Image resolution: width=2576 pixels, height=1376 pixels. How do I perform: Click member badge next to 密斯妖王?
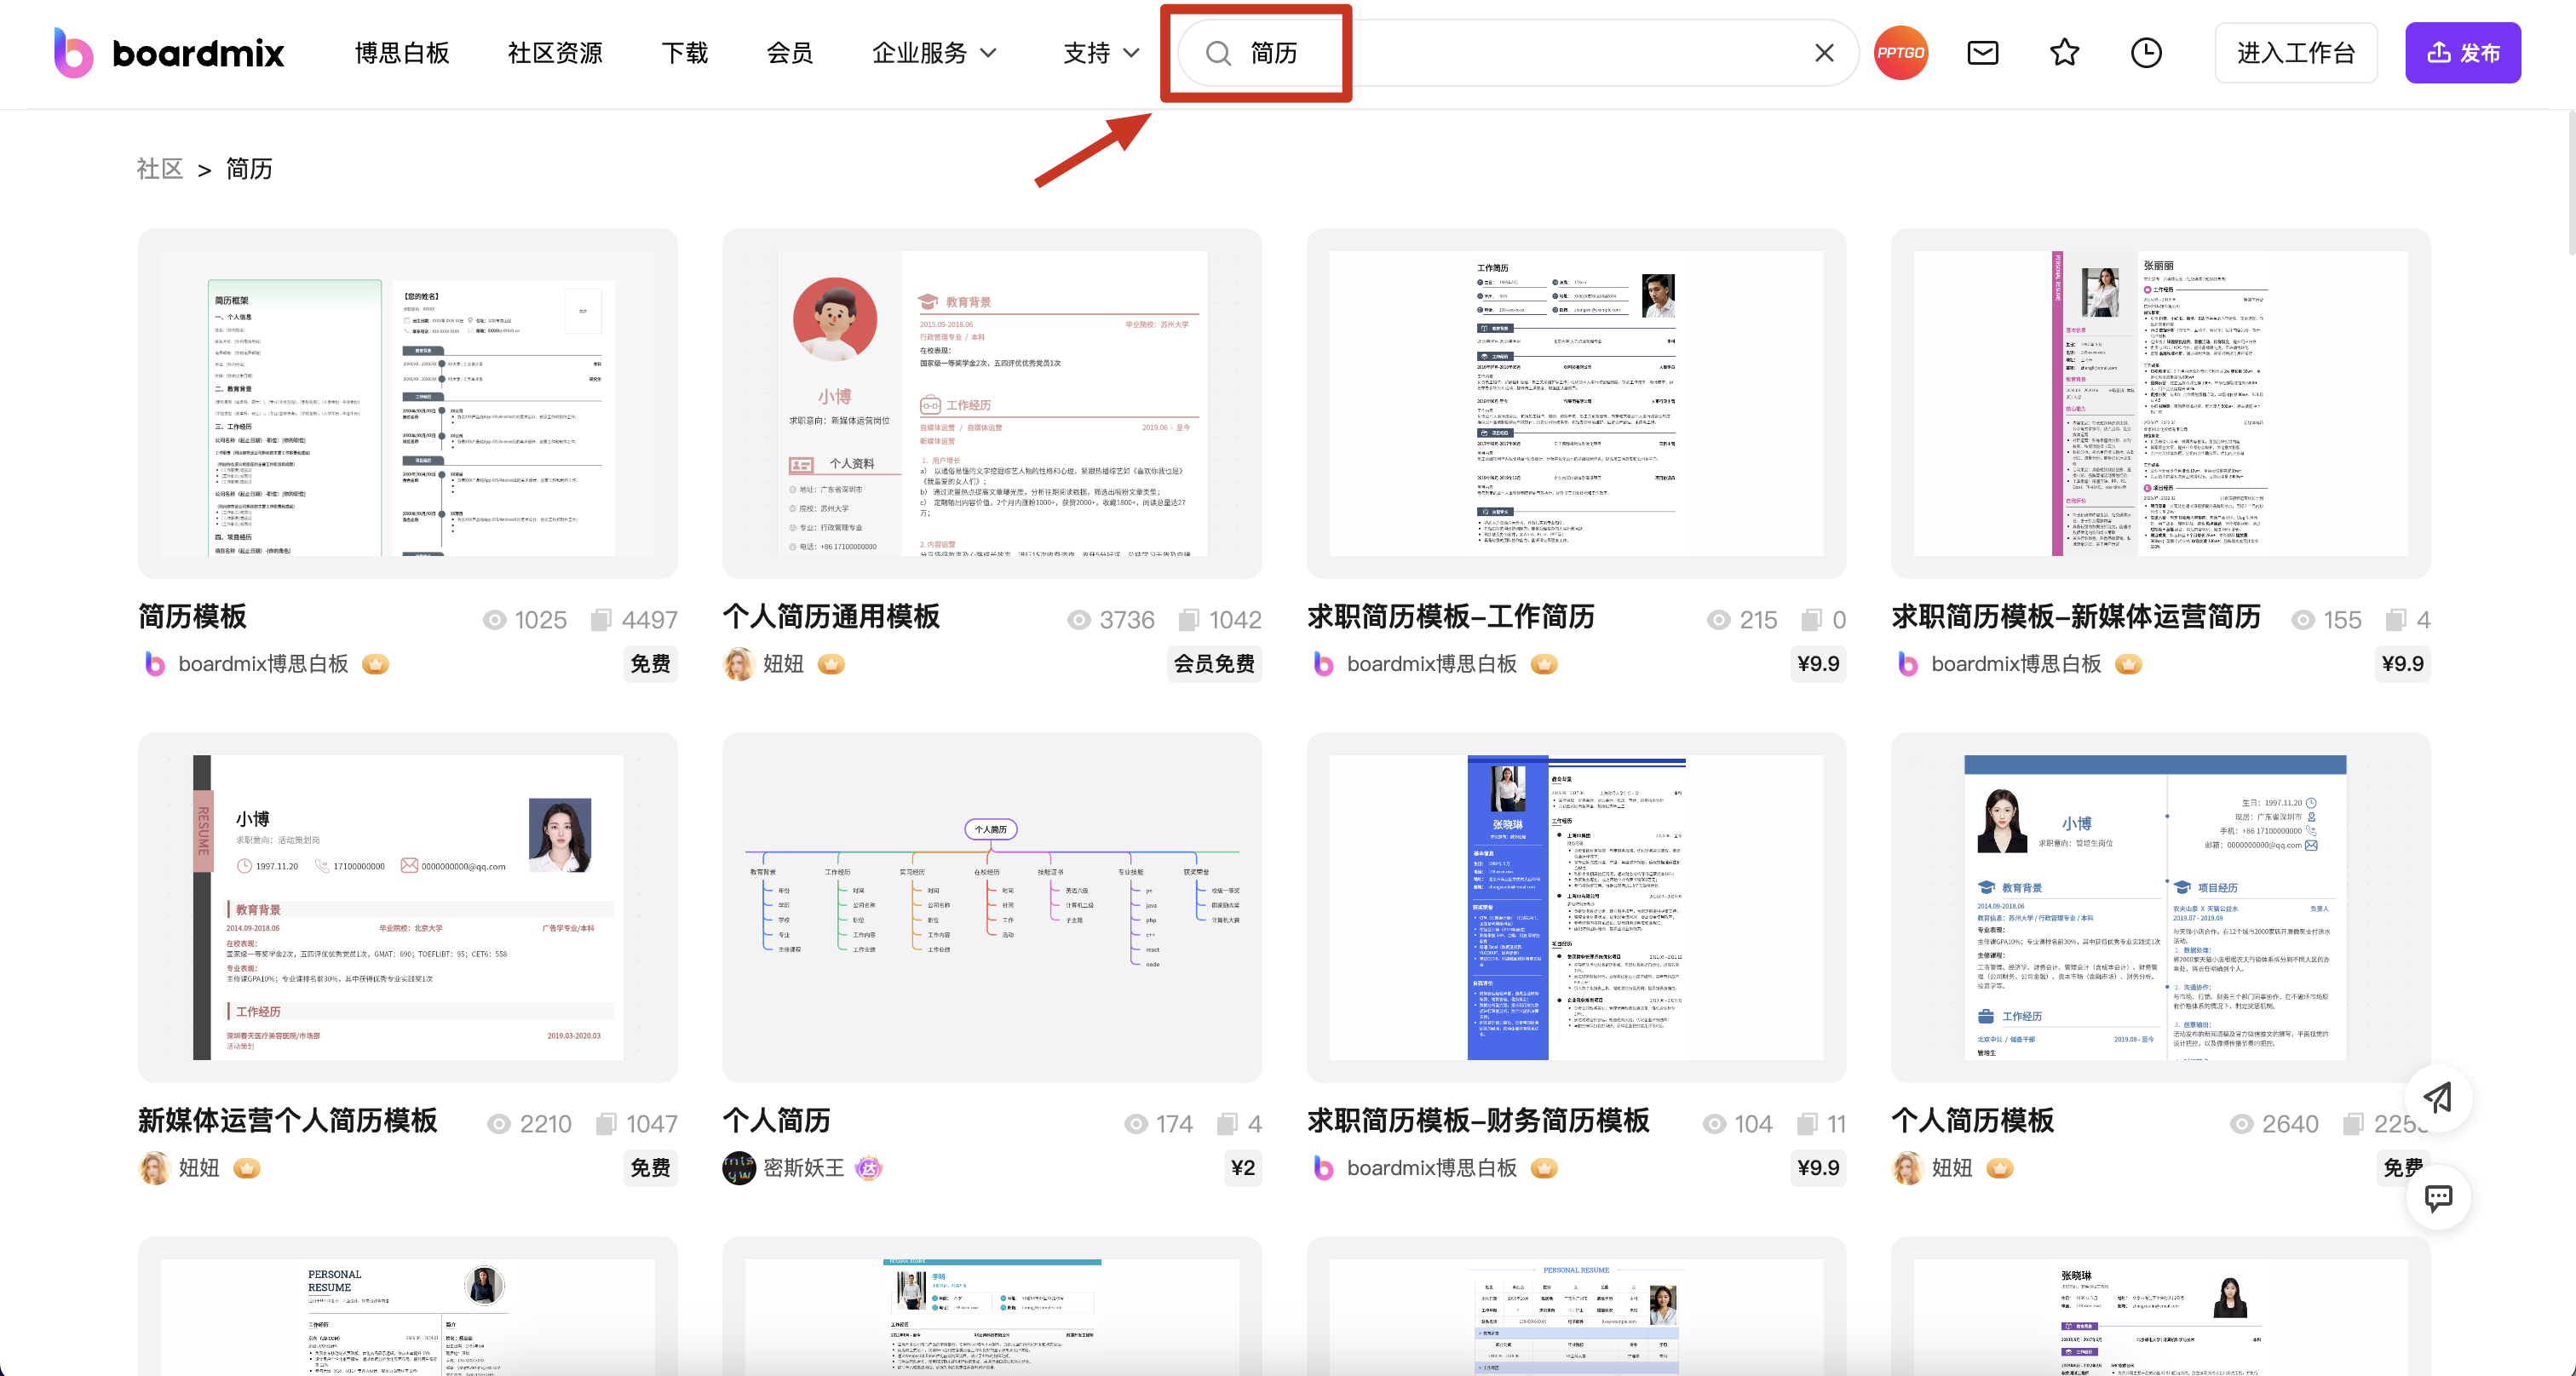click(x=868, y=1167)
